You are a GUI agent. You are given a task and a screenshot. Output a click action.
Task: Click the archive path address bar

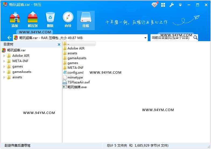click(x=80, y=38)
